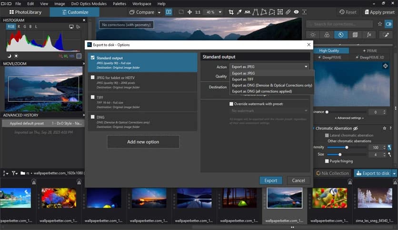
Task: Toggle the side-by-side comparison view
Action: [169, 12]
